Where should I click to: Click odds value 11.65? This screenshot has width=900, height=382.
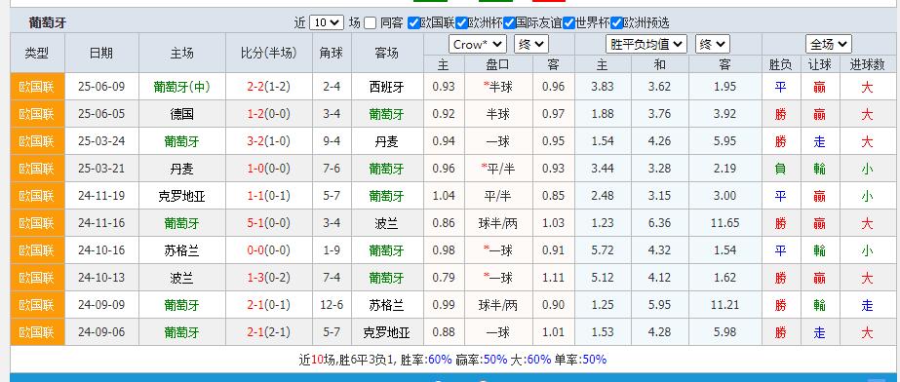pos(724,223)
